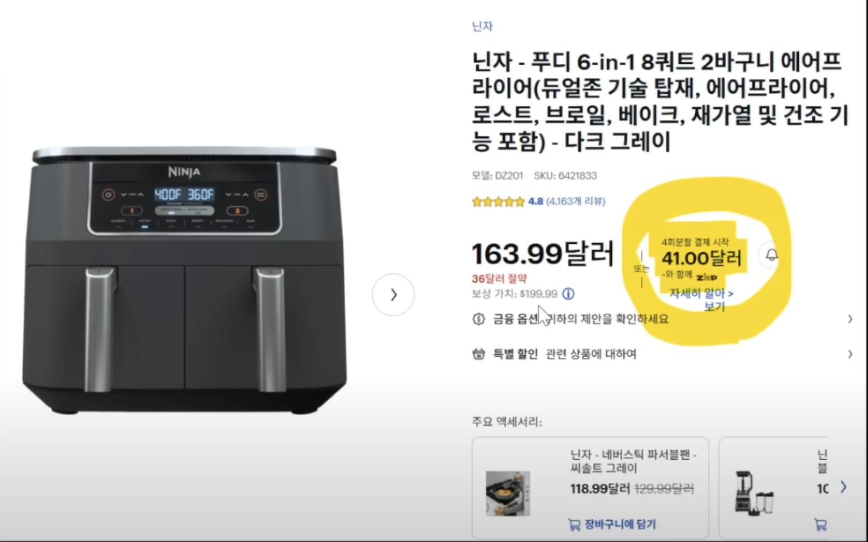The image size is (868, 542).
Task: Click the price alert bell icon
Action: pos(772,255)
